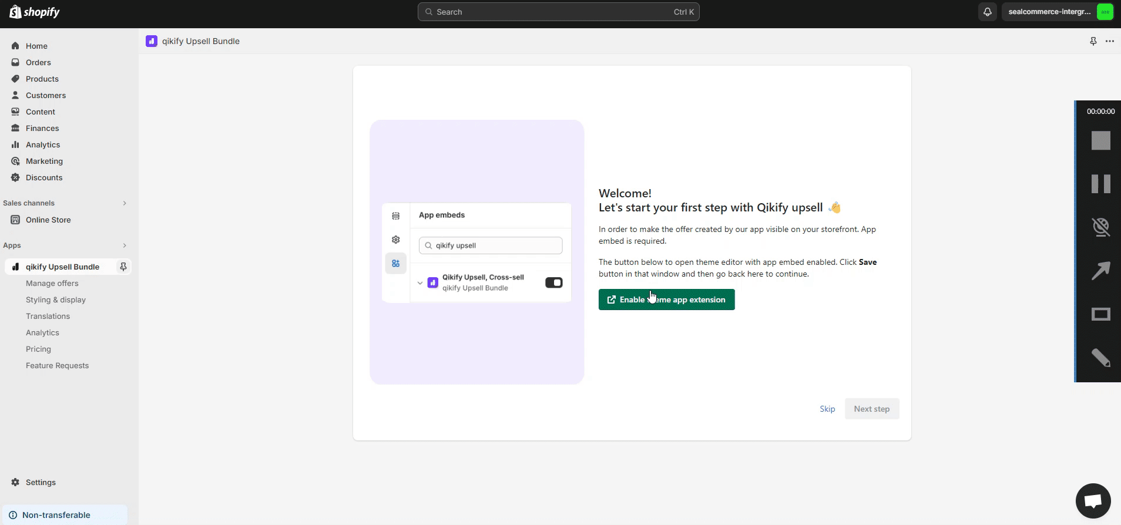Click the qikify upsell search field in illustration
The image size is (1121, 525).
point(491,245)
